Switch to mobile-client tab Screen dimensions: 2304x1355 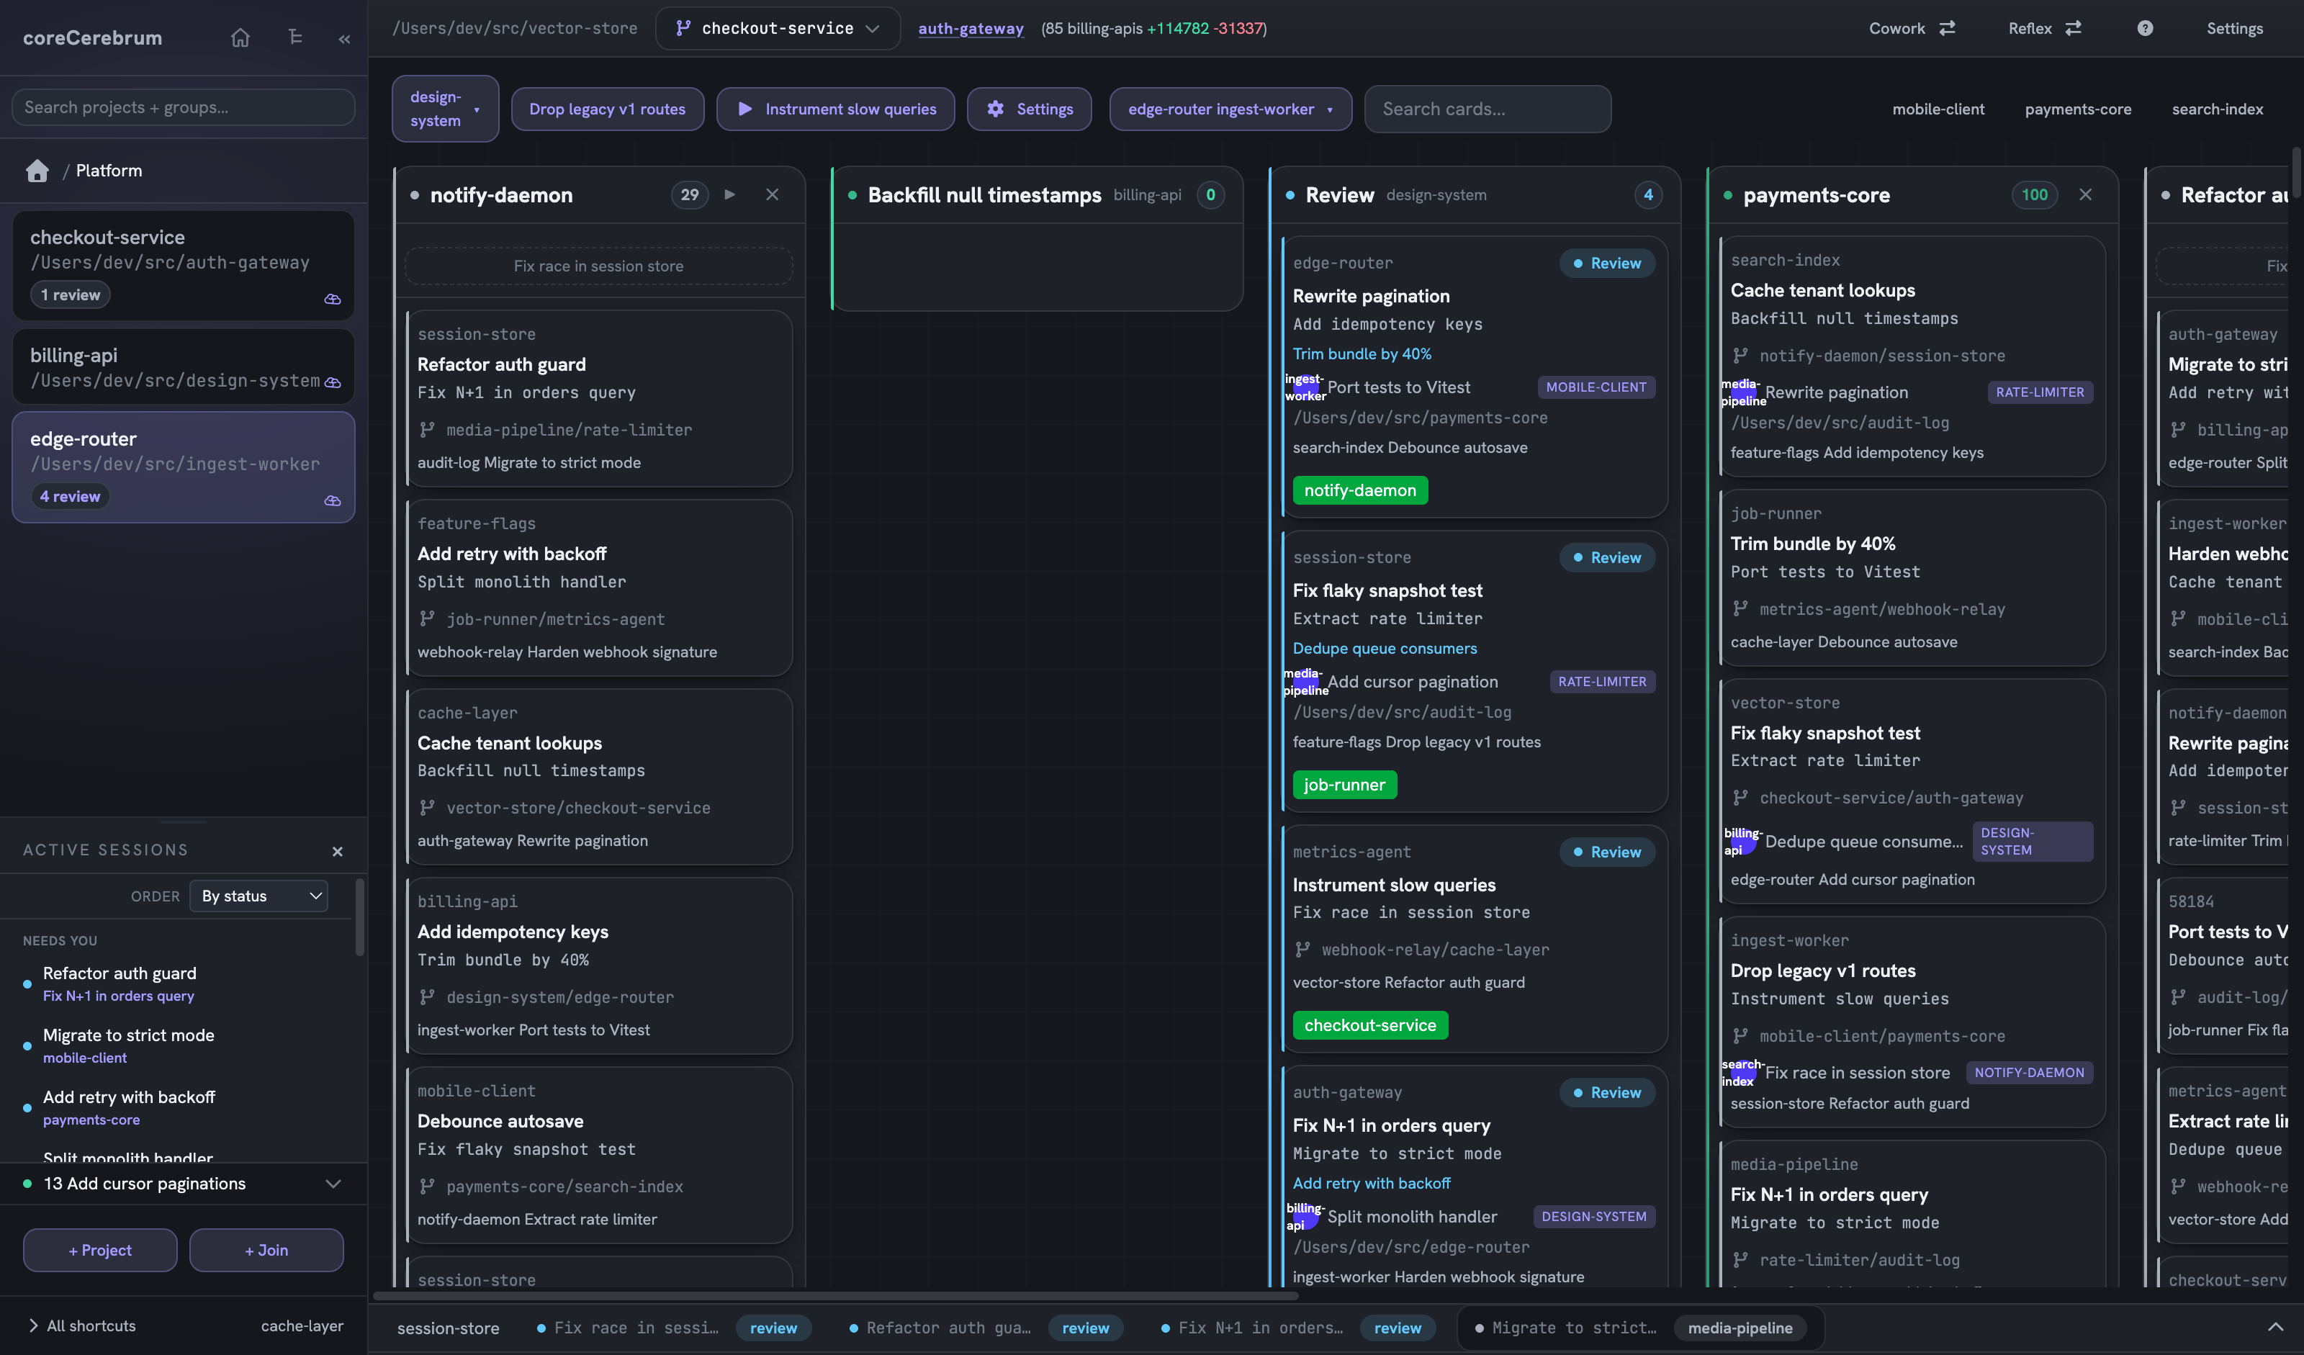[x=1938, y=109]
